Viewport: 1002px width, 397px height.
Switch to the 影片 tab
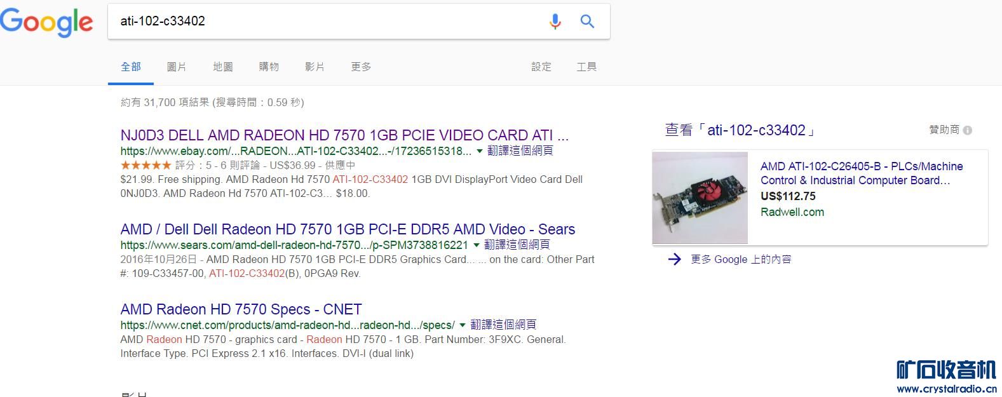click(x=315, y=67)
